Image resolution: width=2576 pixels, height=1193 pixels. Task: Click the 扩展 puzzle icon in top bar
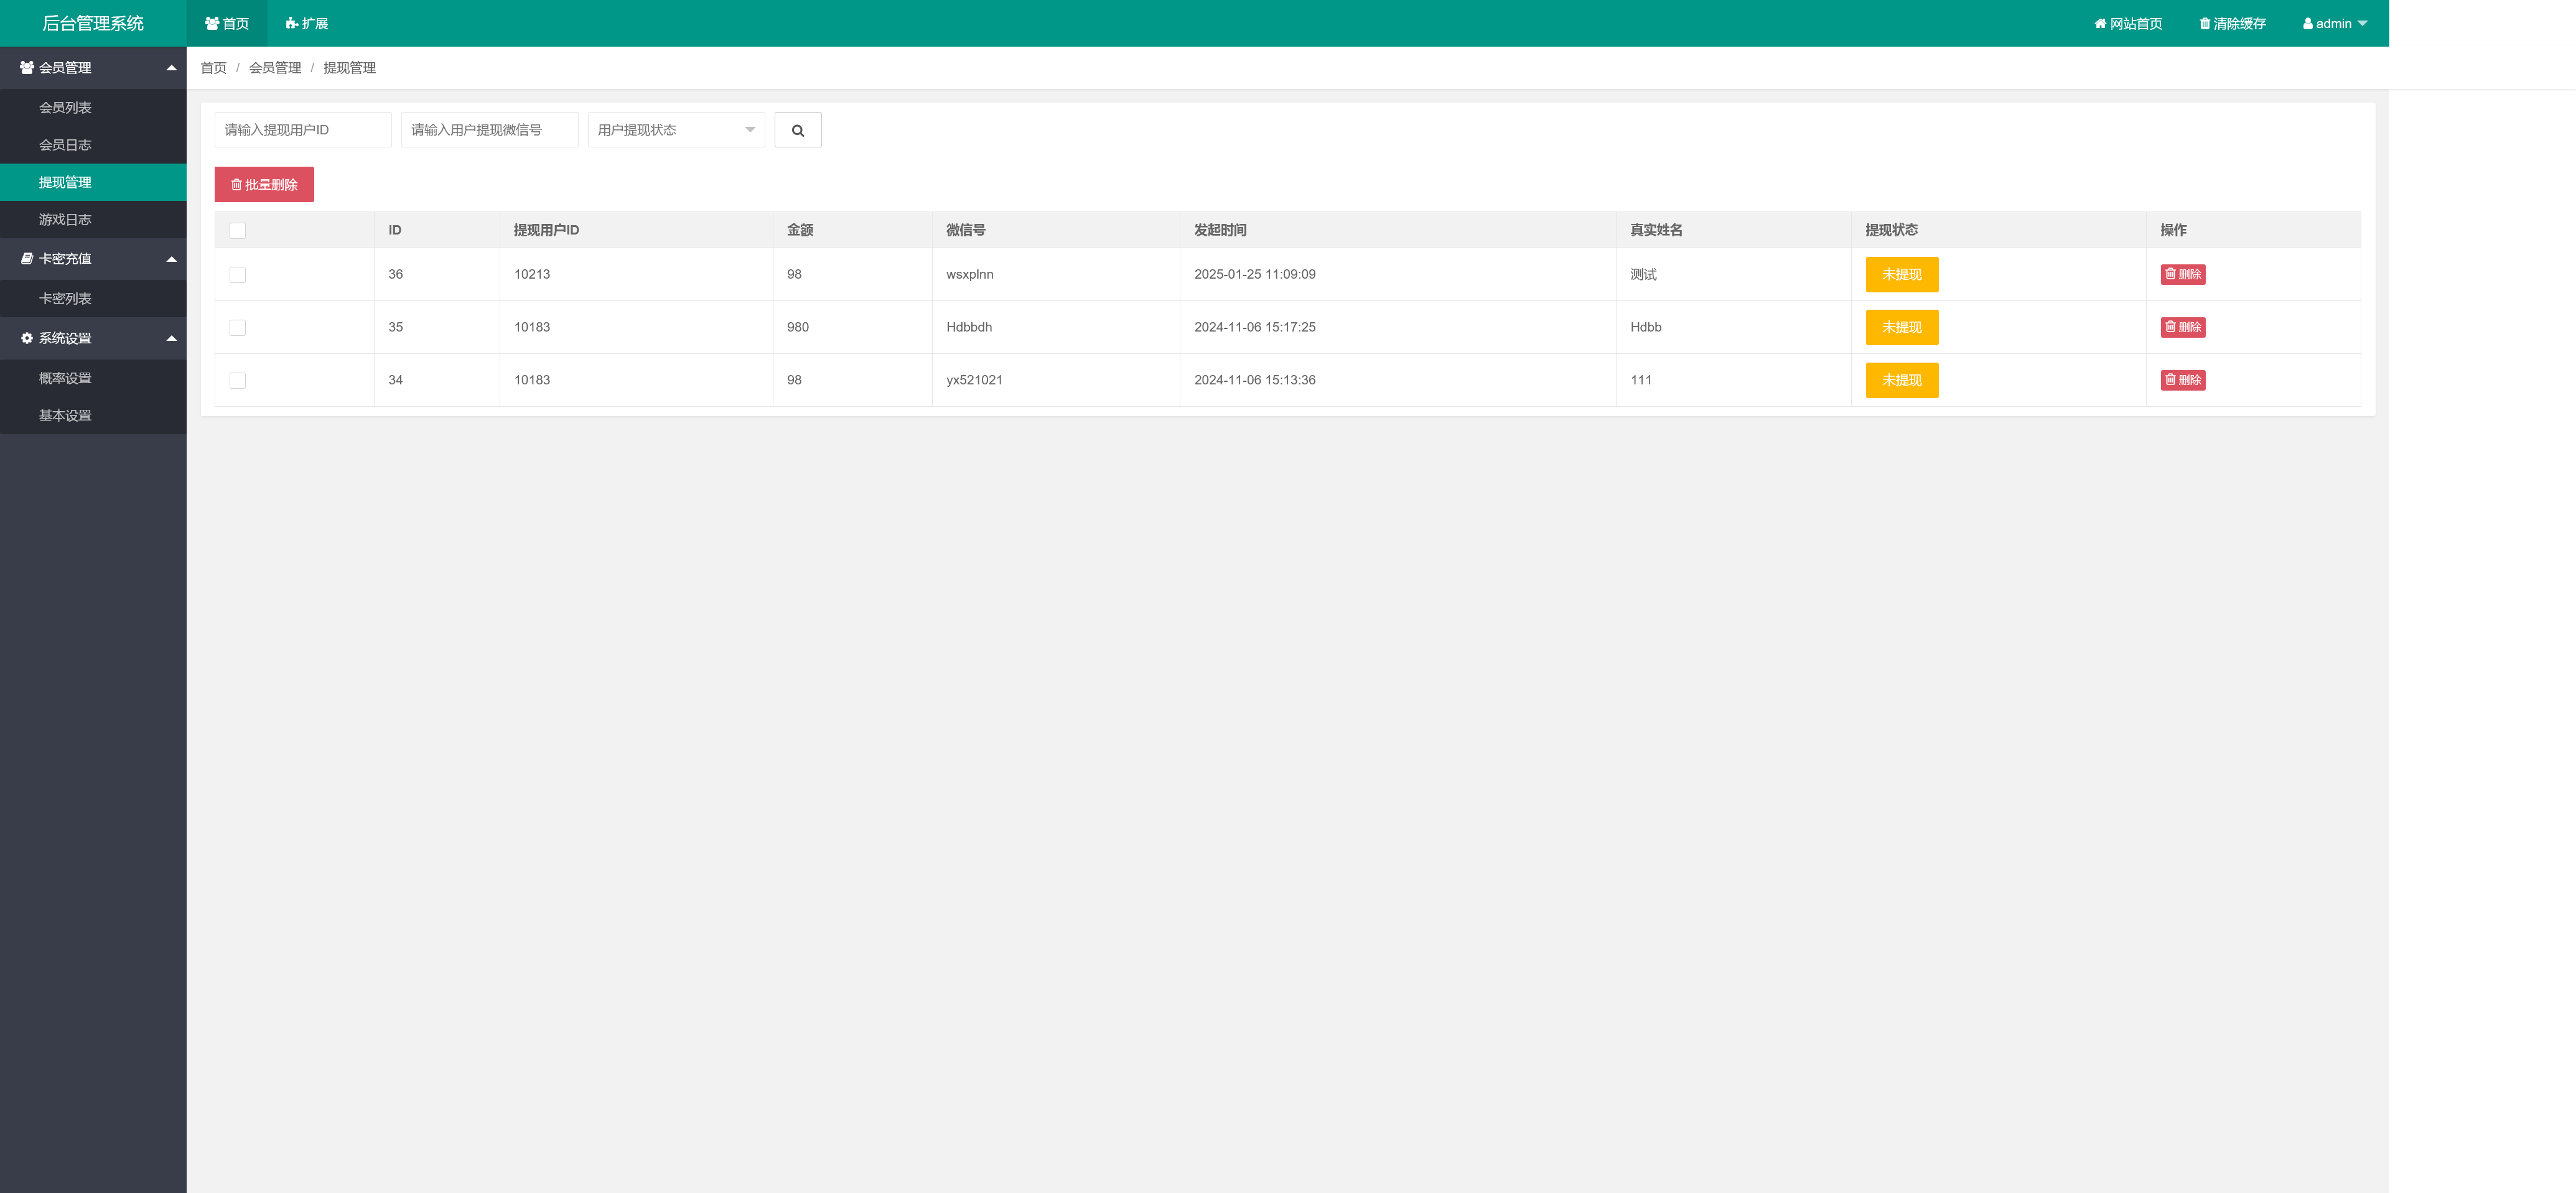pyautogui.click(x=291, y=23)
